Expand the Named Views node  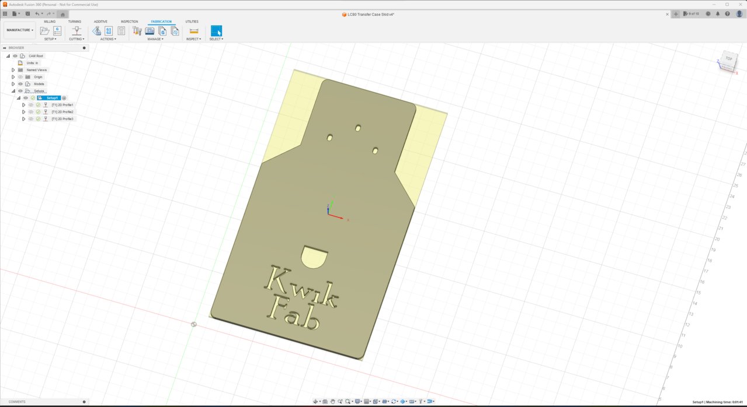(13, 70)
